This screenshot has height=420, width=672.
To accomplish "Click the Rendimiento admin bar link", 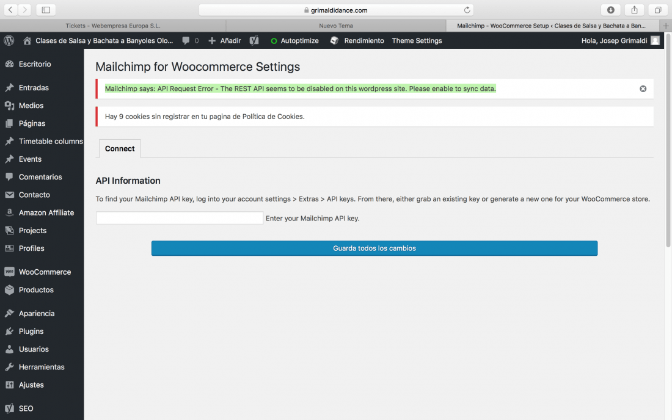I will click(364, 41).
